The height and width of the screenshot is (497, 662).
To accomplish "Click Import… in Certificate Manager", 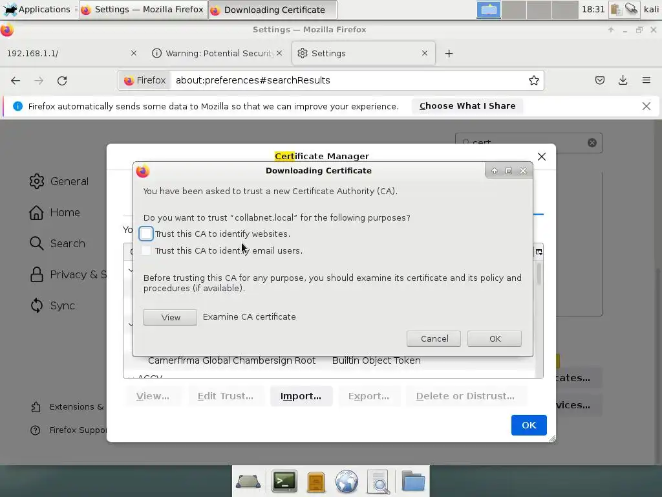I will 301,396.
